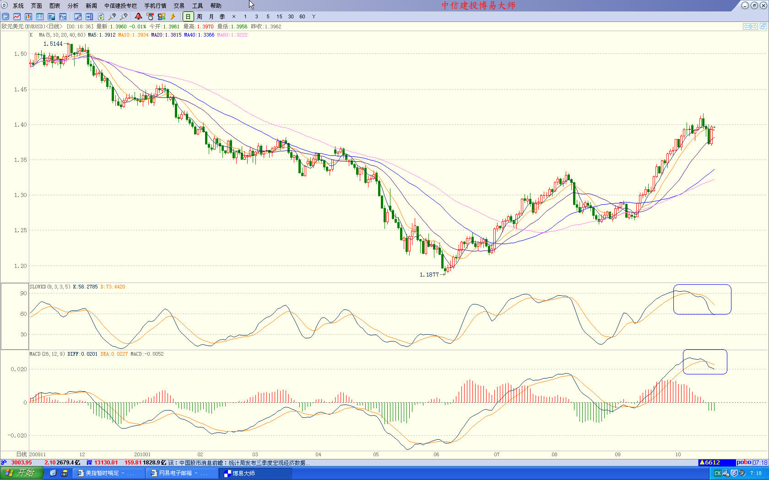The height and width of the screenshot is (480, 769).
Task: Click the round app icon beside 系统
Action: (4, 5)
